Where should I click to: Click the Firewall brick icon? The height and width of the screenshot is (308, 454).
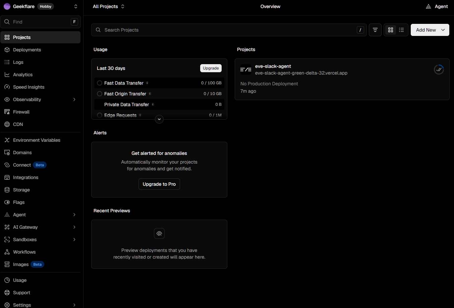(x=7, y=112)
